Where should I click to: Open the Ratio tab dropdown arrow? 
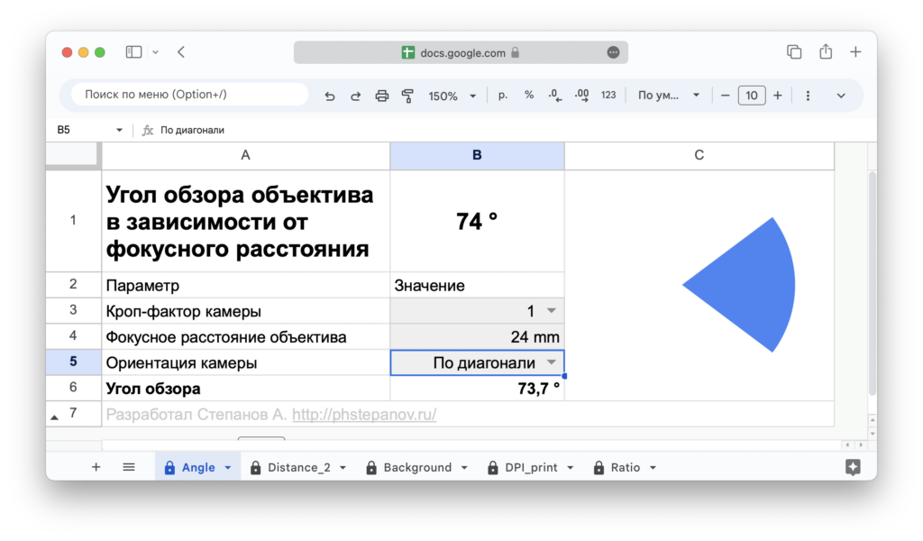point(653,468)
